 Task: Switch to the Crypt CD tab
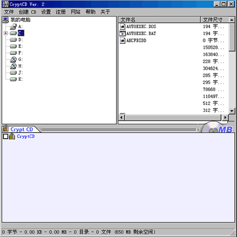pyautogui.click(x=21, y=129)
